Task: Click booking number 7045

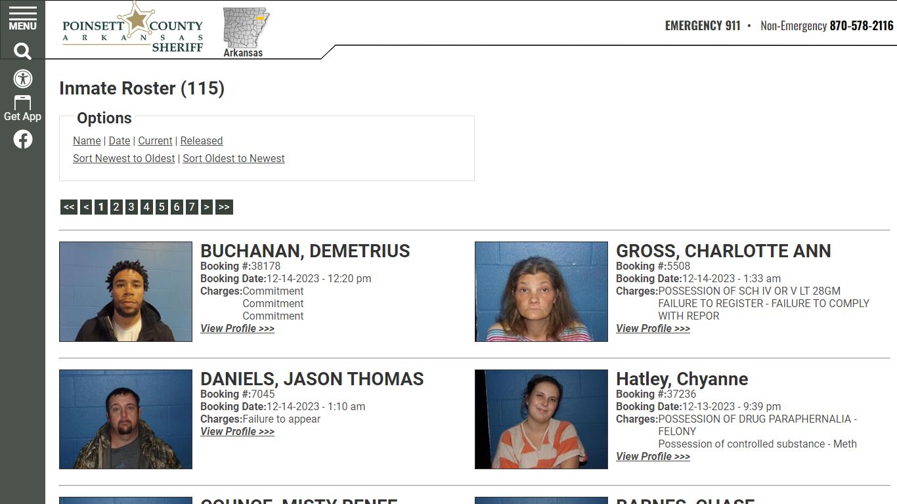Action: click(263, 394)
